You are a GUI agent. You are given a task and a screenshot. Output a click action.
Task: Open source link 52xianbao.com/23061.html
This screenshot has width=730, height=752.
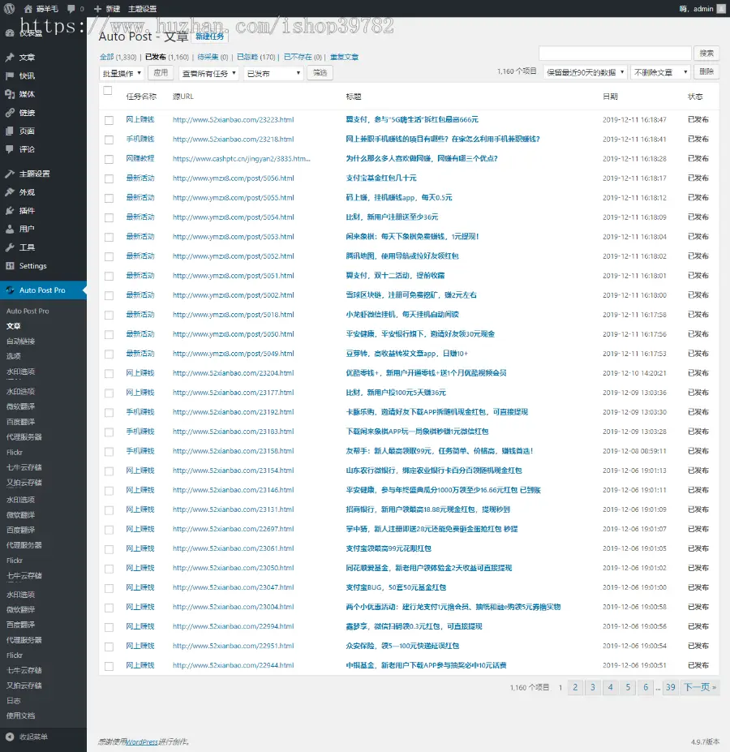[233, 548]
